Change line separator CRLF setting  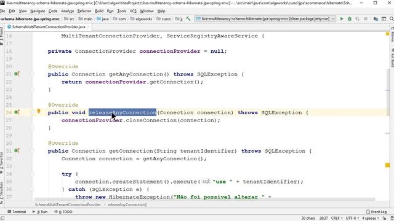[x=337, y=219]
